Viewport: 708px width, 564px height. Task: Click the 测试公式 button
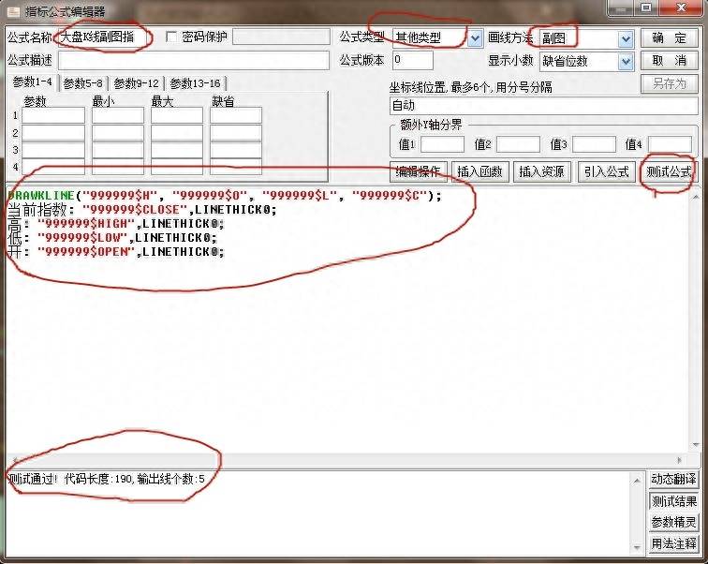click(x=670, y=171)
